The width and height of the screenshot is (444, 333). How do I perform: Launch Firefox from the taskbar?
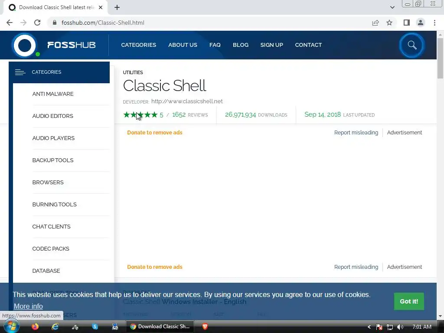click(35, 326)
